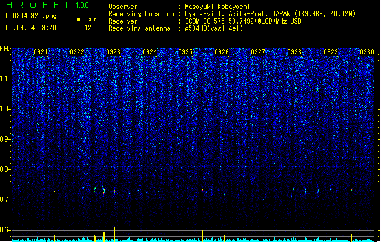
Task: Click the 0925 time marker
Action: 185,52
